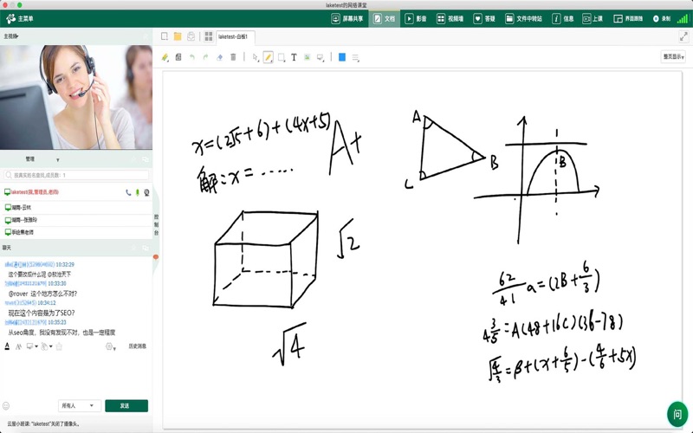Select the text tool in whiteboard toolbar
Image resolution: width=693 pixels, height=433 pixels.
click(x=294, y=57)
